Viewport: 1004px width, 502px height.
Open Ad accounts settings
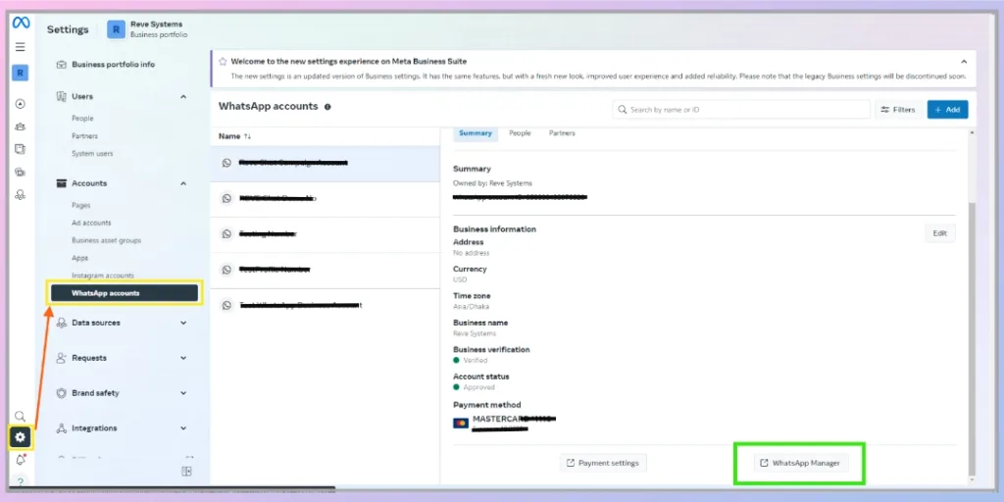91,223
